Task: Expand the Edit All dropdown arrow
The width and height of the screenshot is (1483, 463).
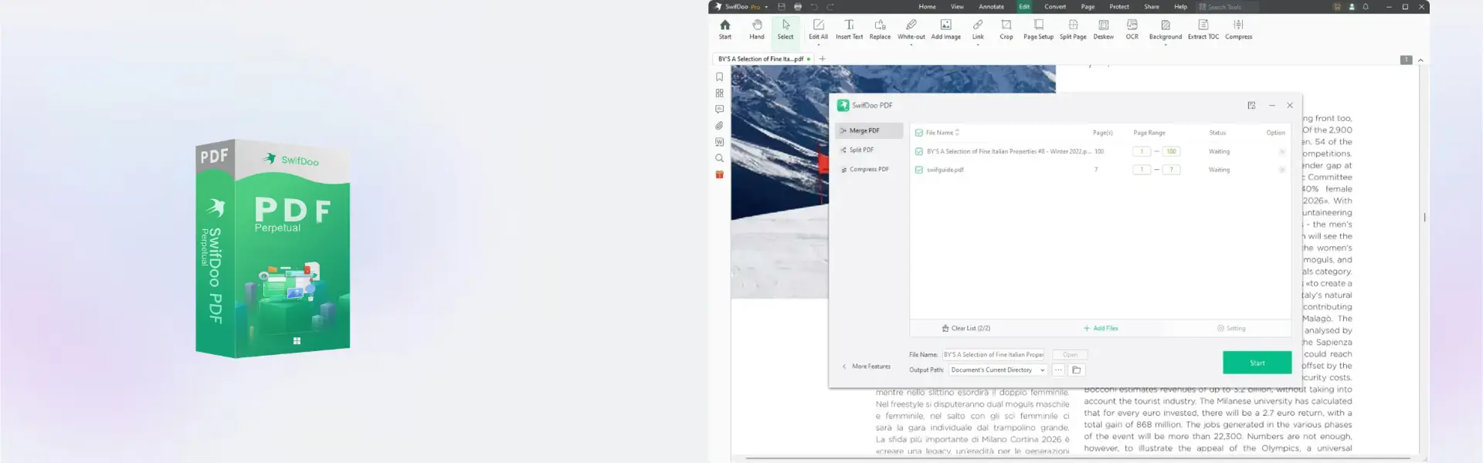Action: (x=819, y=45)
